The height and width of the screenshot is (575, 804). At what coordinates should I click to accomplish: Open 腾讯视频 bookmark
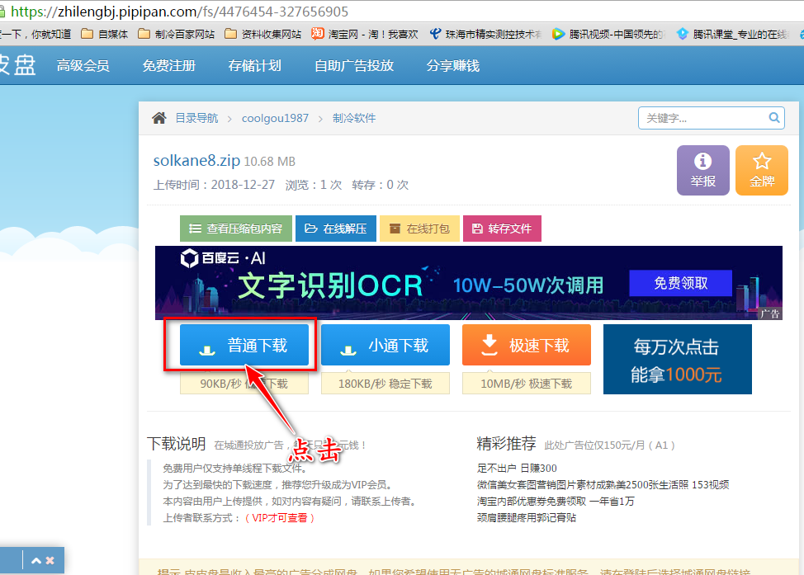click(609, 34)
